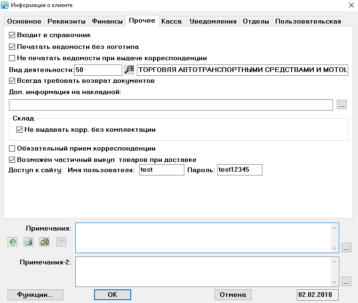This screenshot has width=358, height=303.
Task: Click Примечания scrollbar down arrow
Action: pos(334,248)
